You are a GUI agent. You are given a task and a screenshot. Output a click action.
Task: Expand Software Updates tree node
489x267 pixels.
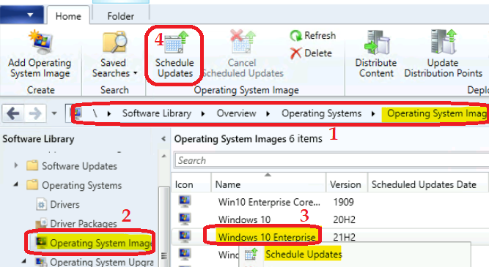[x=16, y=165]
